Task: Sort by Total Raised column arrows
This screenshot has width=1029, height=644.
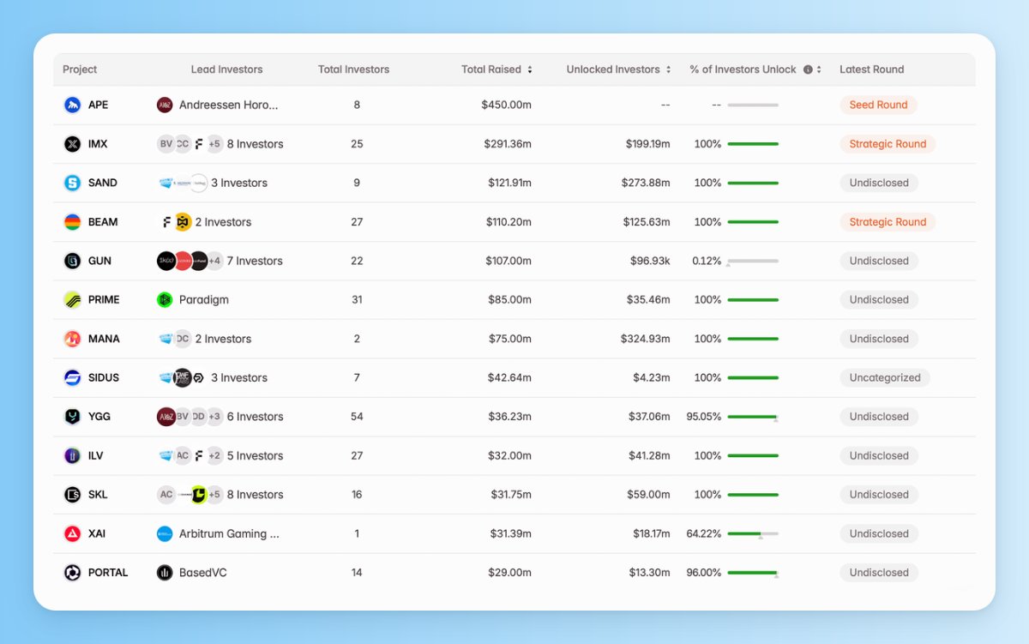Action: (x=530, y=69)
